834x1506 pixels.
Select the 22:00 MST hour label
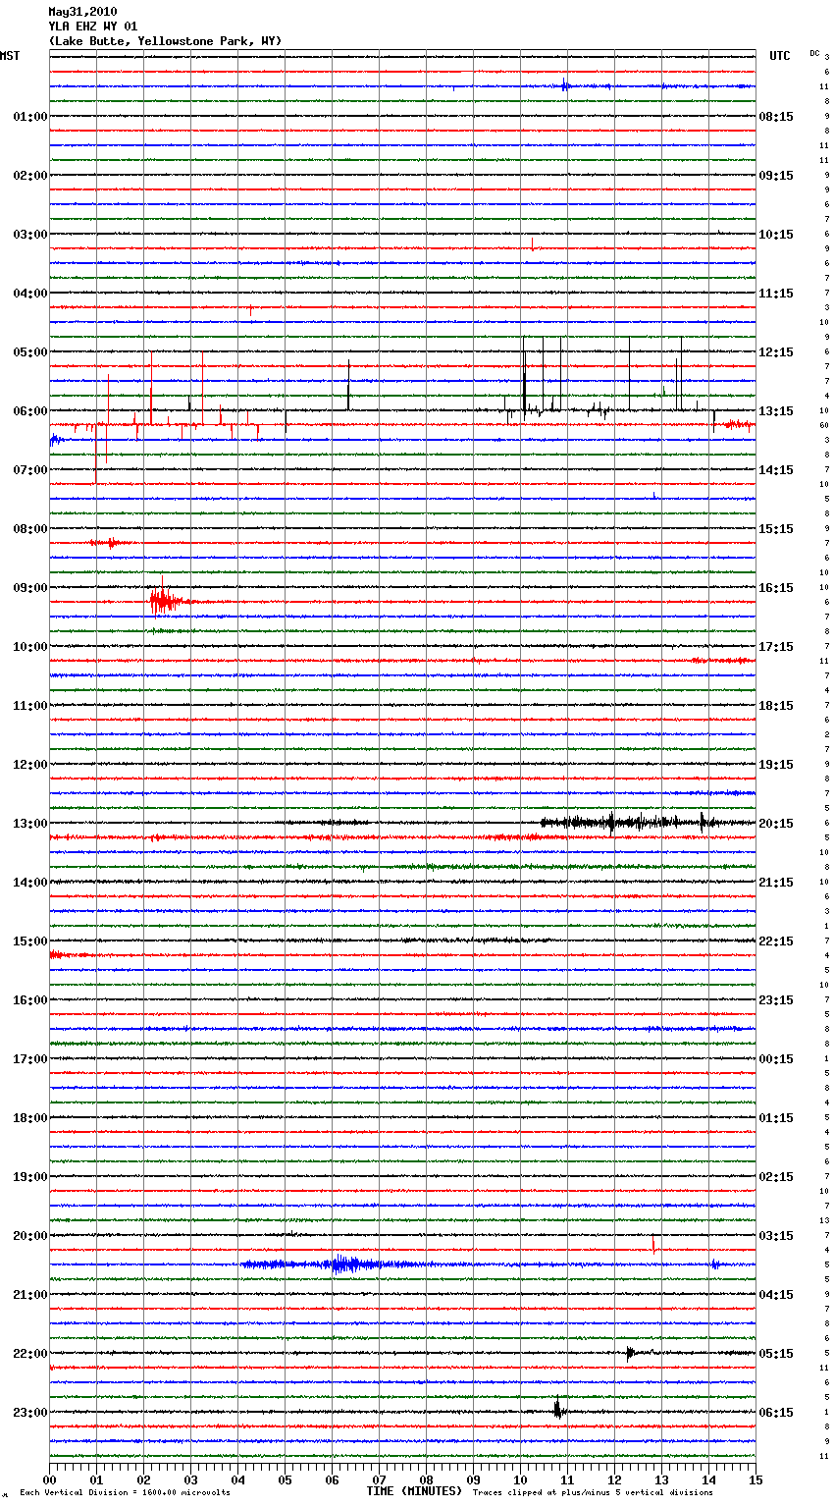point(30,1354)
